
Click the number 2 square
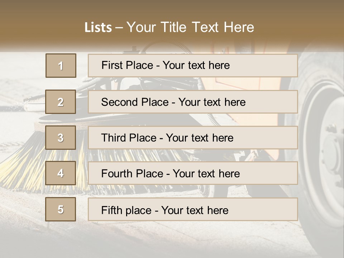61,102
